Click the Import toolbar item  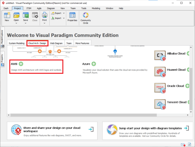point(58,18)
